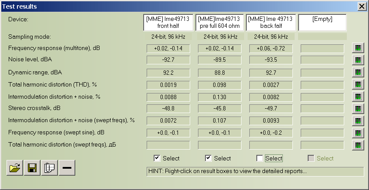The height and width of the screenshot is (190, 369).
Task: Open graph for IMD + noise (swept freqs)
Action: click(x=358, y=120)
